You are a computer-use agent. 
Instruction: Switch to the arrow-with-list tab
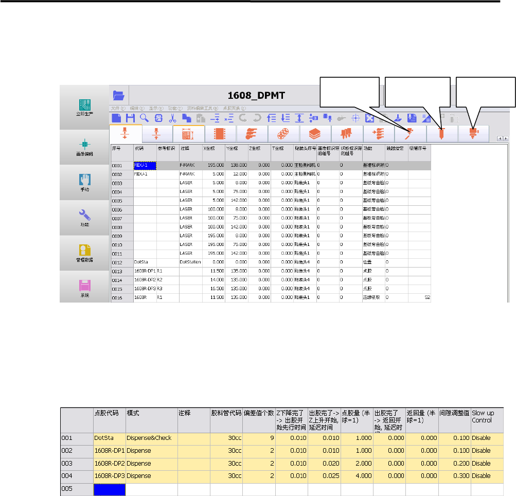pos(378,134)
